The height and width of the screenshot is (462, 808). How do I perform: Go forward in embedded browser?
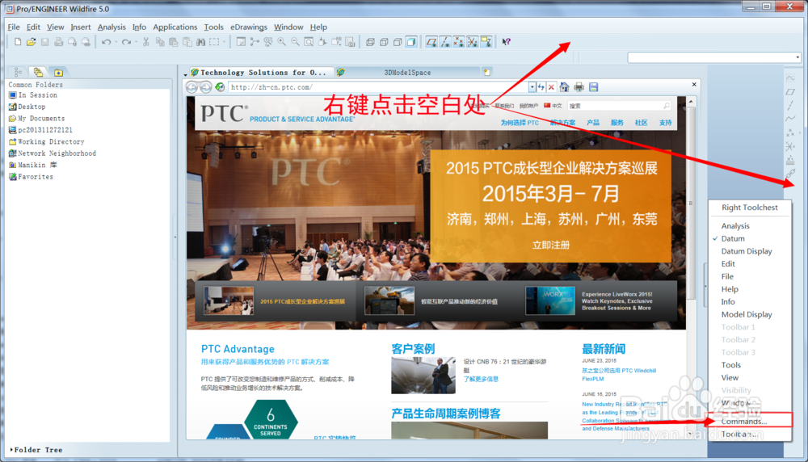click(205, 87)
